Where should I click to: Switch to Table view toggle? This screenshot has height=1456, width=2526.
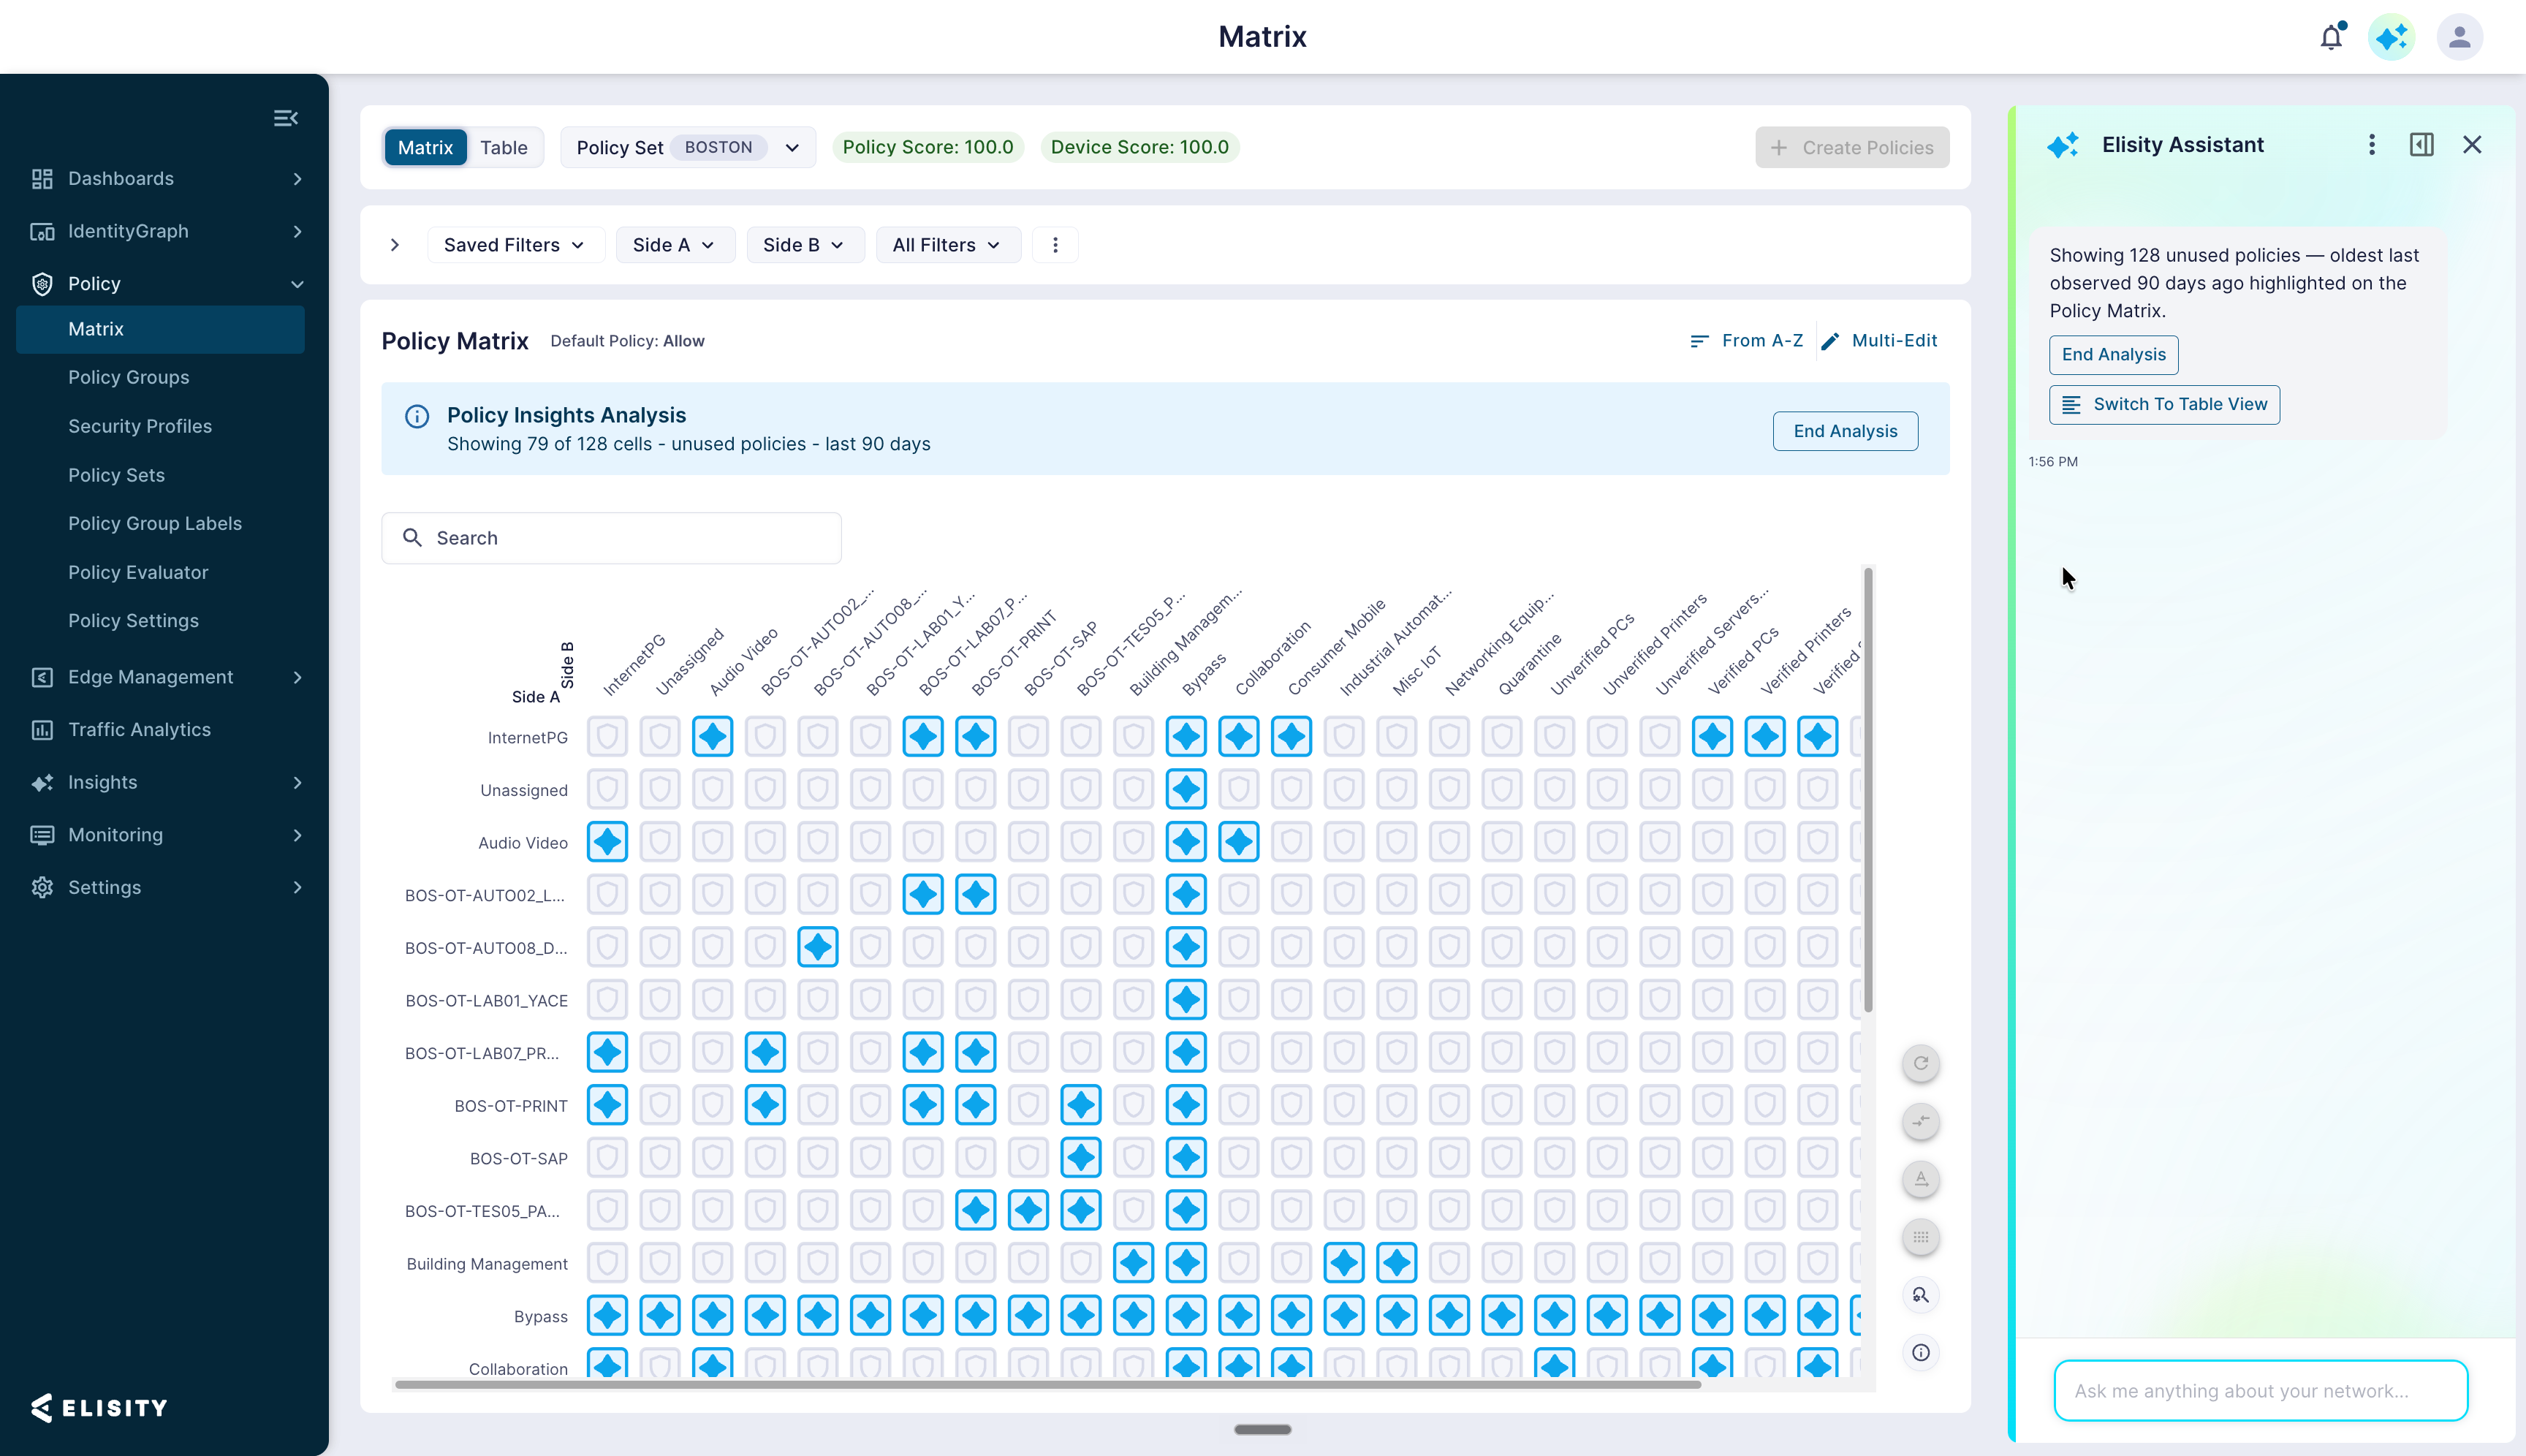point(503,147)
